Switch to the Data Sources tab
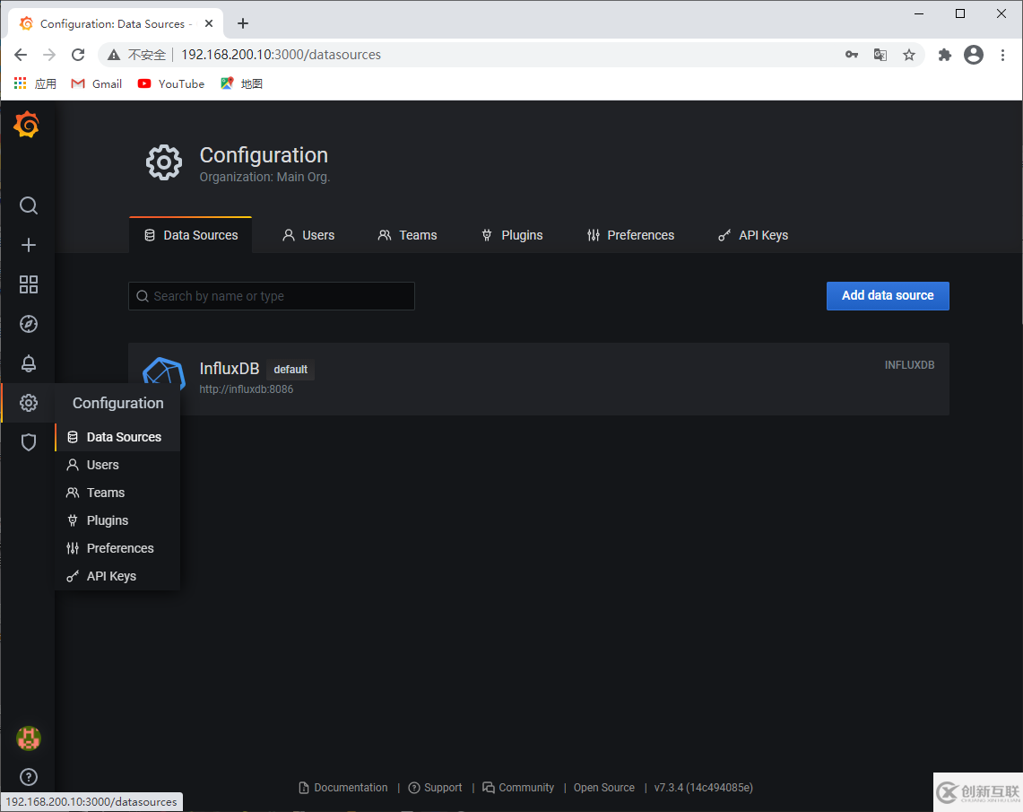The width and height of the screenshot is (1023, 812). point(190,235)
